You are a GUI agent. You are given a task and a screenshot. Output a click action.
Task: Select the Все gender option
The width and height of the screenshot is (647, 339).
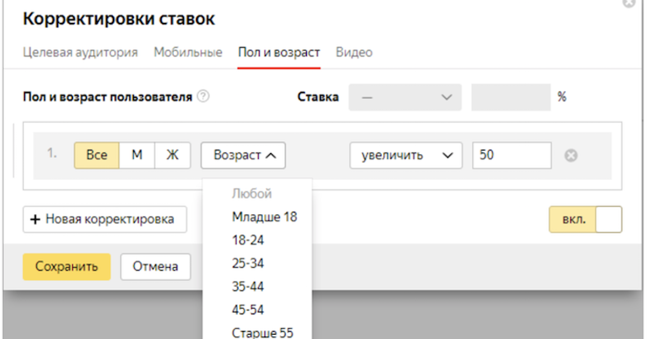[x=96, y=155]
